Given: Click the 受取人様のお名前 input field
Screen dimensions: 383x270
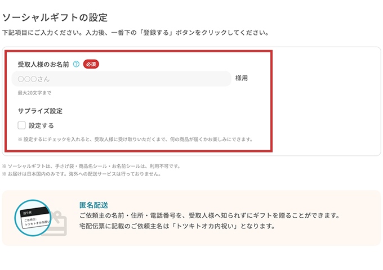Looking at the screenshot, I should (121, 79).
